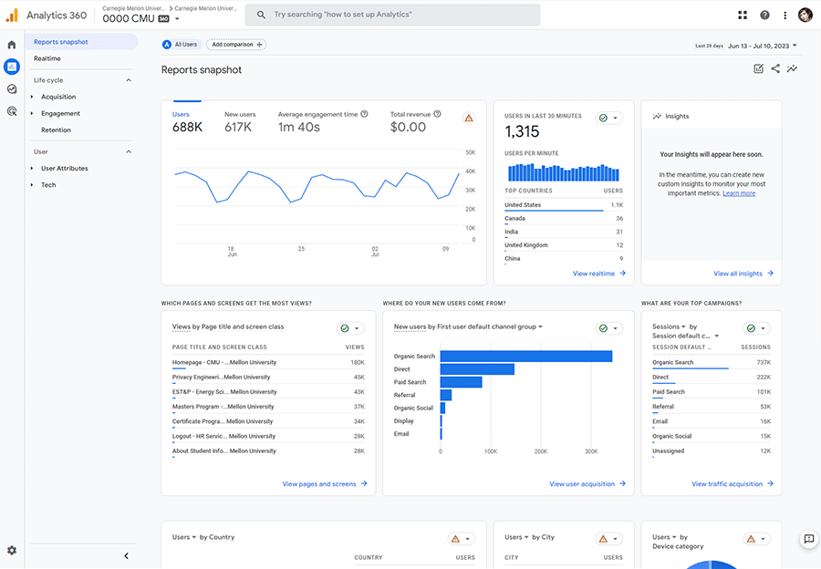Collapse the User section

point(129,151)
